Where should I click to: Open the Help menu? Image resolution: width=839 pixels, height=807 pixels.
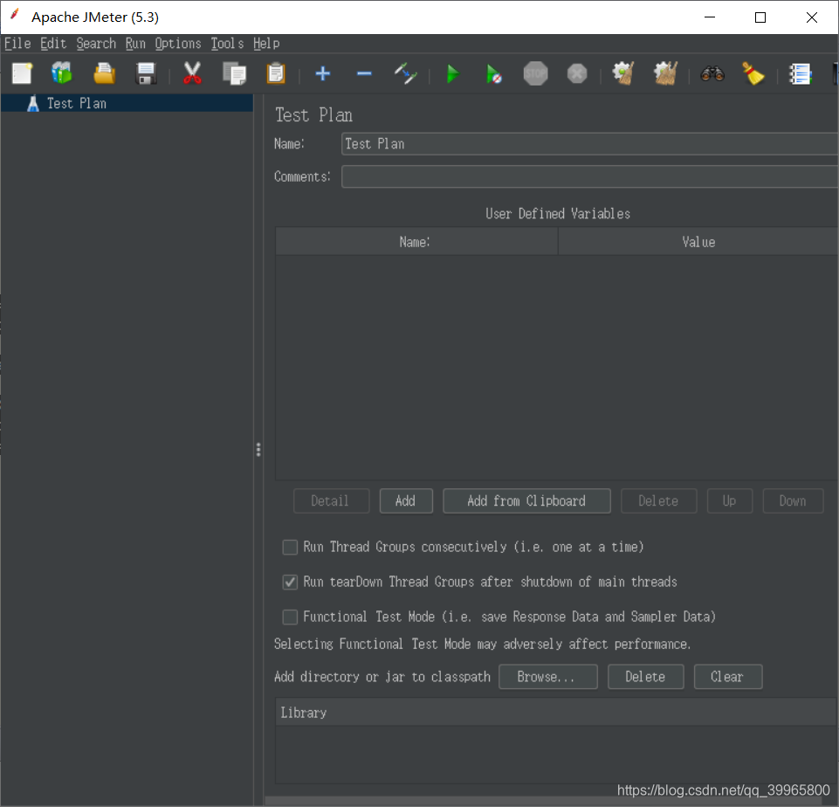click(266, 44)
